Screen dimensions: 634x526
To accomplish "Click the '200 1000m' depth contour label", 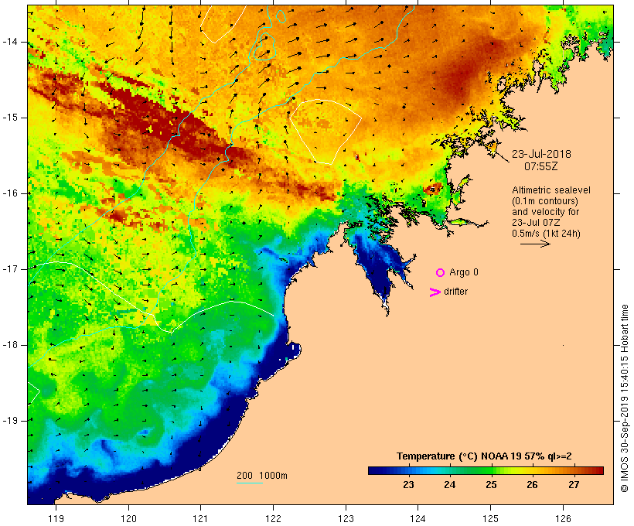I will coord(262,476).
